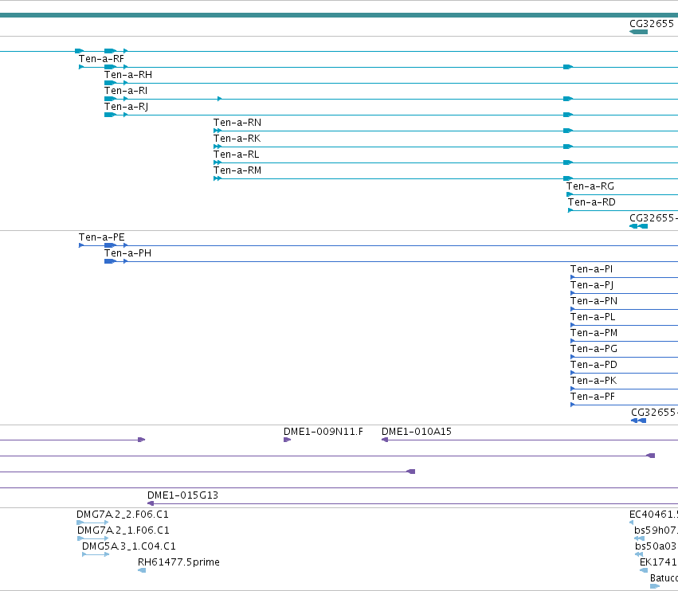Viewport: 678px width, 591px height.
Task: Select the Ten-a-RD transcript label
Action: coord(591,202)
